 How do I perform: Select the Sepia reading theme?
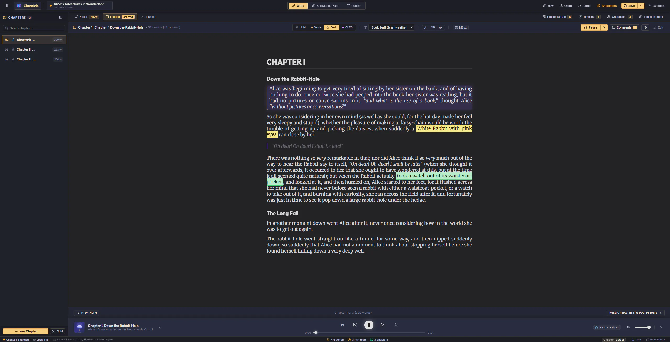point(316,27)
